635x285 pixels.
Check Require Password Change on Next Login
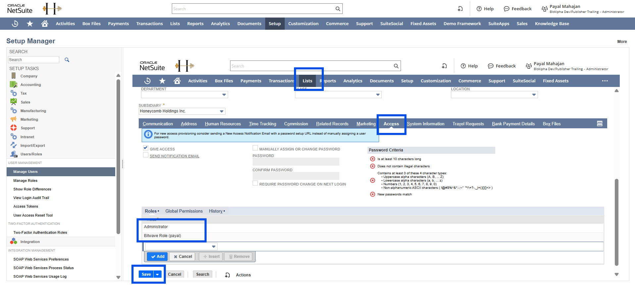coord(255,183)
